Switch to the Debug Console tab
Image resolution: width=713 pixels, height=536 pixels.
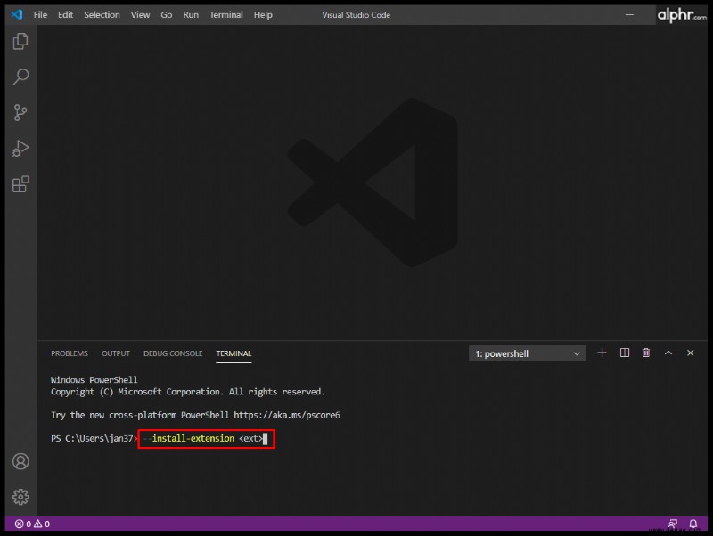[x=173, y=353]
